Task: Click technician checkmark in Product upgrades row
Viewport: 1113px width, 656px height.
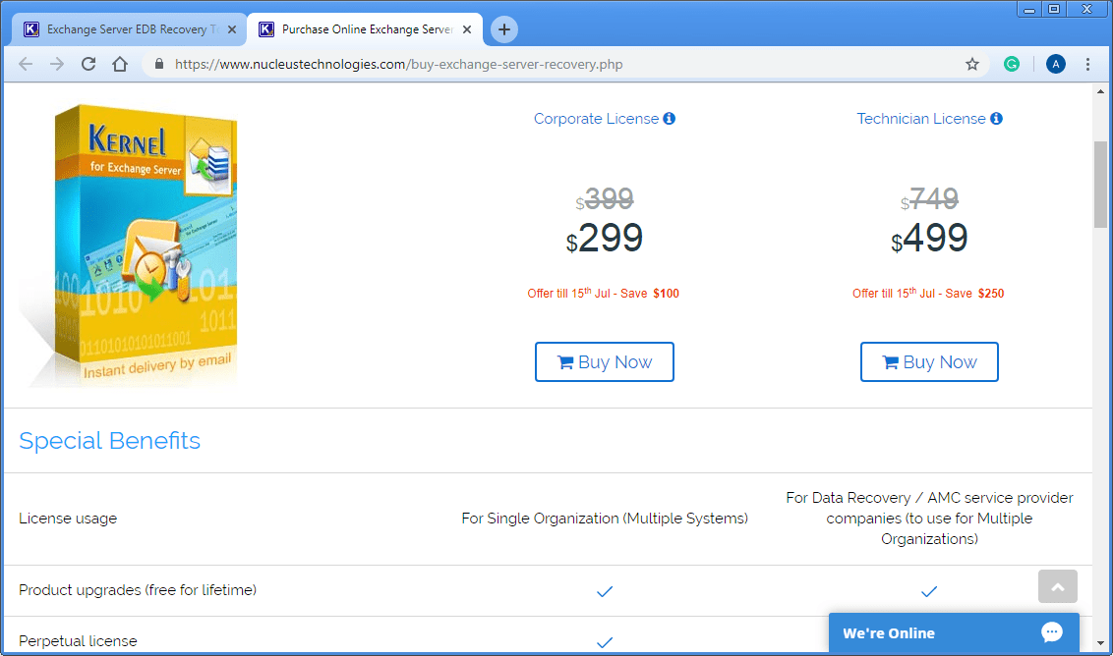Action: tap(929, 591)
